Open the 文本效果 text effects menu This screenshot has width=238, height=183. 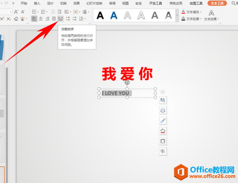[211, 15]
